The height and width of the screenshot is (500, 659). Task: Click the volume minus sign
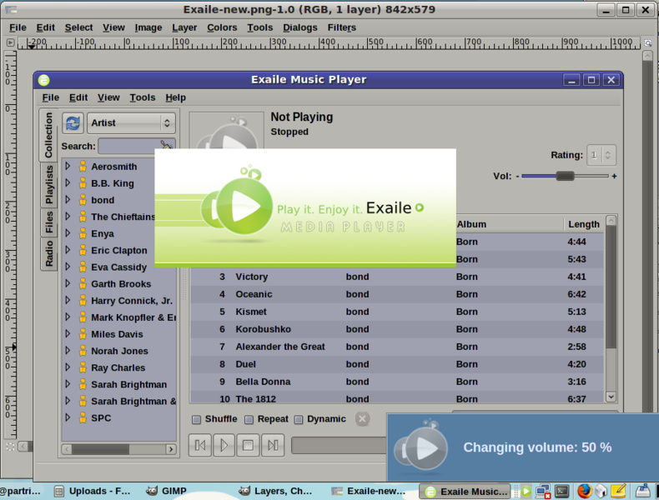pyautogui.click(x=517, y=177)
